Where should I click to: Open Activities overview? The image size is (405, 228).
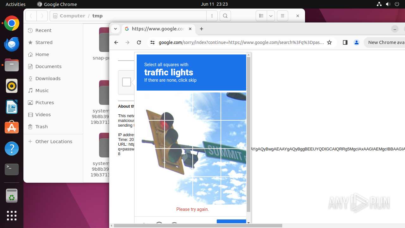click(16, 4)
